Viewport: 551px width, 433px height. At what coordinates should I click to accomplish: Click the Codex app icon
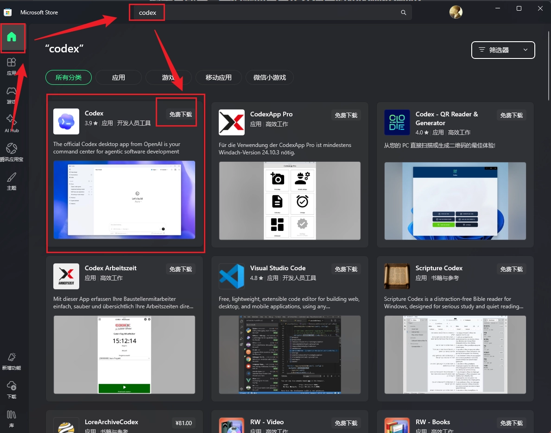pyautogui.click(x=66, y=121)
